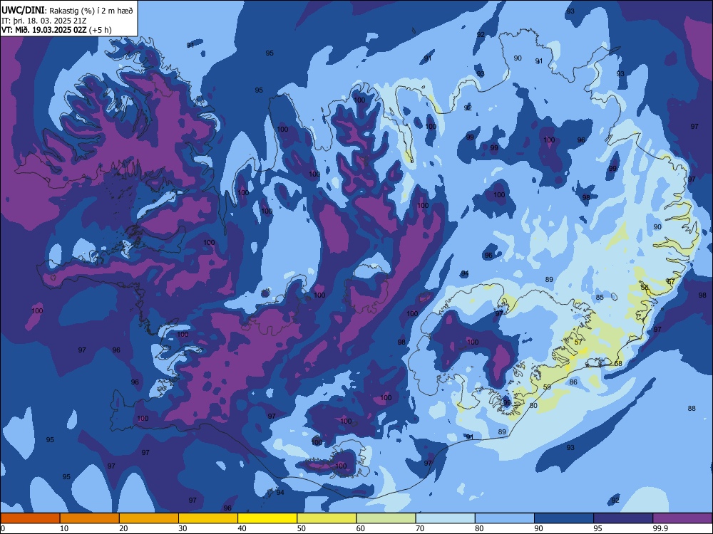713x534 pixels.
Task: Click the map value '67' on the east coast
Action: [671, 281]
